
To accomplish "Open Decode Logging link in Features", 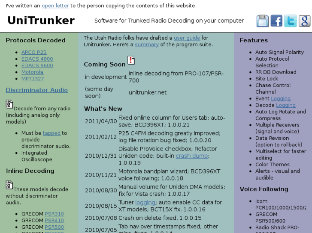I will (286, 105).
